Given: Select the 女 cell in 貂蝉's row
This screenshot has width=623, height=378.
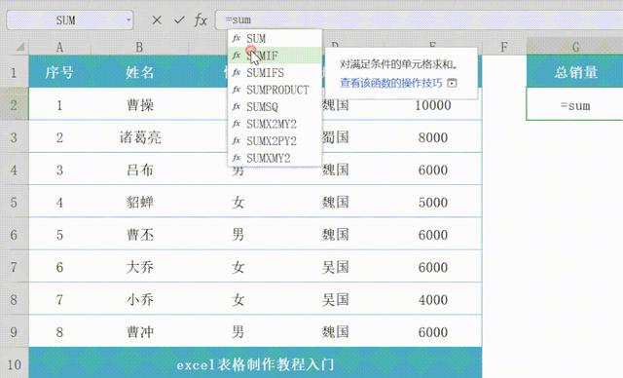Looking at the screenshot, I should (238, 203).
